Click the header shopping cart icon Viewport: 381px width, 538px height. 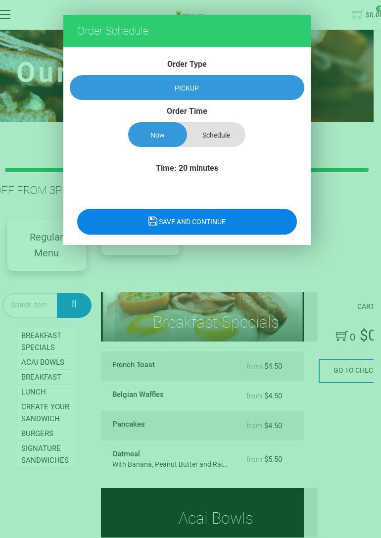[358, 14]
